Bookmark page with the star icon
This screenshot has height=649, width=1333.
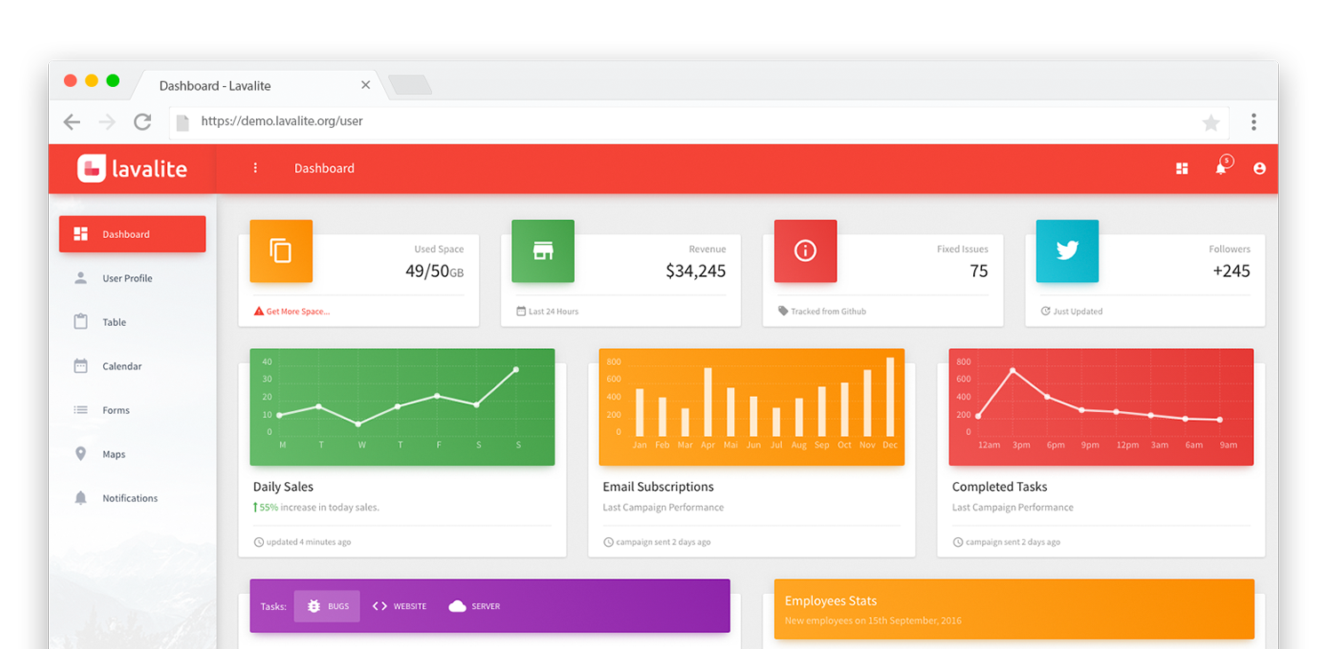click(x=1210, y=123)
